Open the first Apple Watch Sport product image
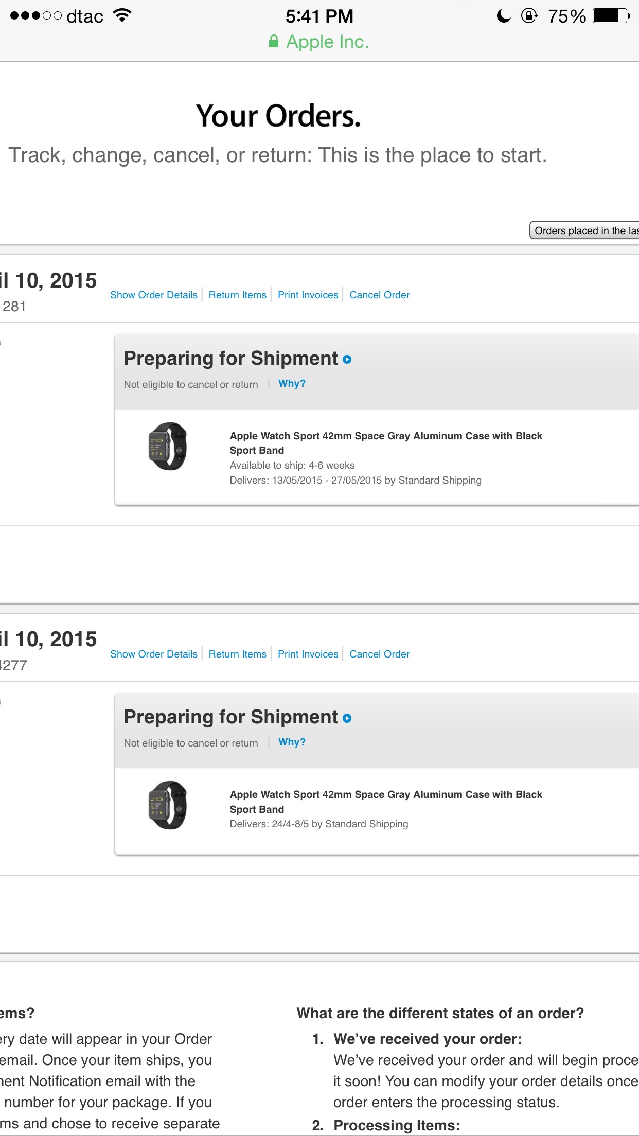This screenshot has height=1136, width=639. click(168, 446)
